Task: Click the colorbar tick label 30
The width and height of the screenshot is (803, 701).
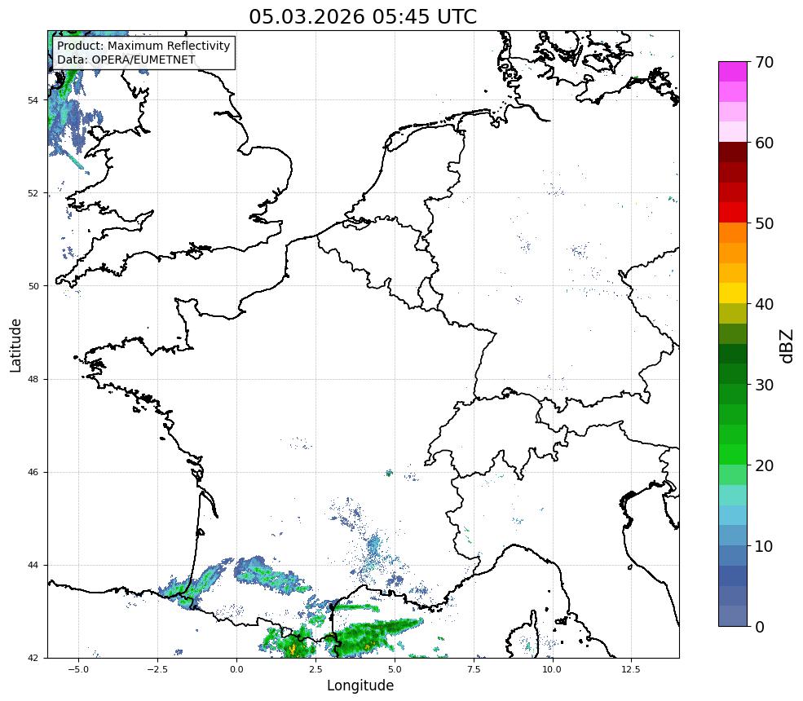Action: click(764, 385)
